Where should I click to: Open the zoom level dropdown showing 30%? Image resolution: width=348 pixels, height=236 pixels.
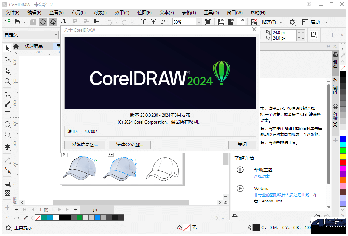[x=198, y=22]
